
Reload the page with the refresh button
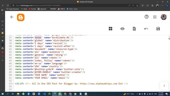click(x=8, y=5)
